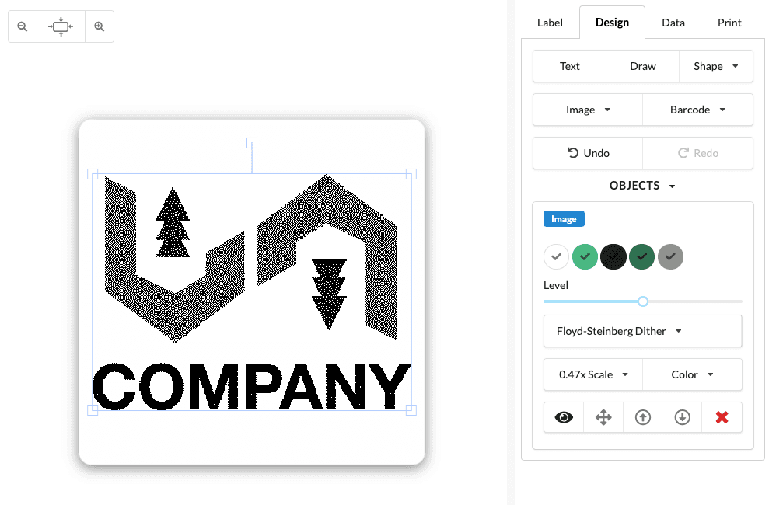Toggle the gray color checkmark swatch
Image resolution: width=769 pixels, height=505 pixels.
(x=670, y=256)
